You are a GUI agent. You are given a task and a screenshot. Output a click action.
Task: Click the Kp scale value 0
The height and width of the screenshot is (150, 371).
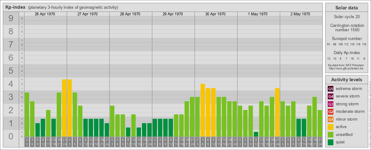click(11, 136)
